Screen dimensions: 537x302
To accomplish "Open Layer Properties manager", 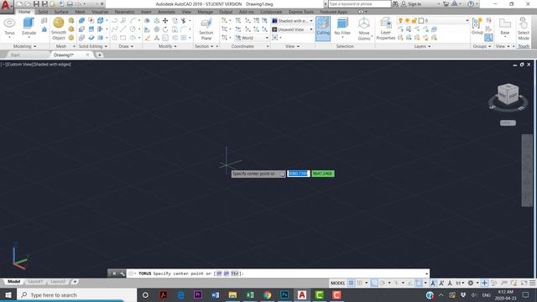I will 386,29.
